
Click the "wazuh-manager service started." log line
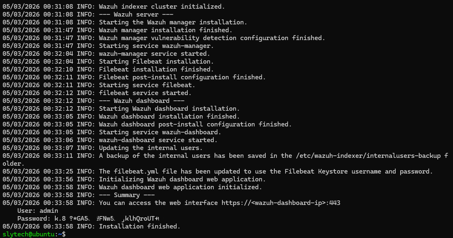154,54
